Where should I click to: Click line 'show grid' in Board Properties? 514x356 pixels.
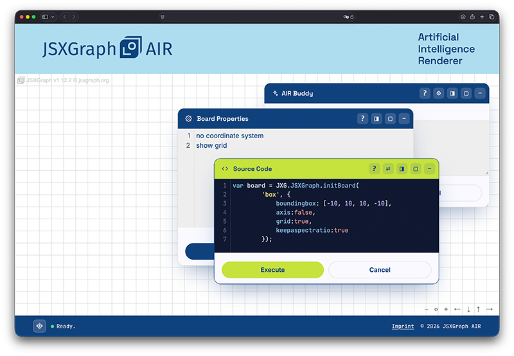(211, 145)
